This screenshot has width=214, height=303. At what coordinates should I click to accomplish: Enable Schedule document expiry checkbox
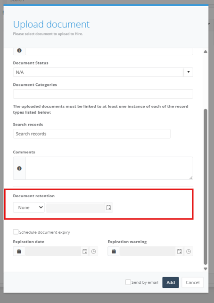(x=16, y=232)
